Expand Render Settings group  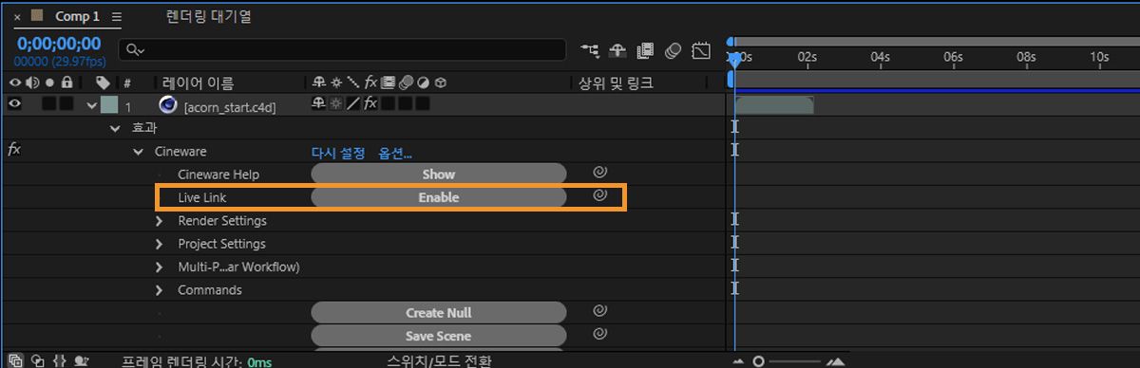point(161,221)
